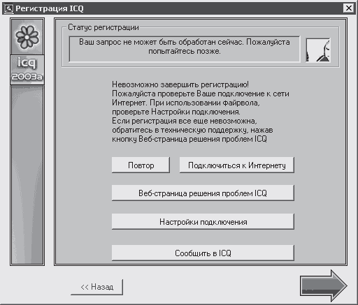Screen dimensions: 358x305
Task: Click the Сообщить в ICQ button
Action: click(x=203, y=253)
